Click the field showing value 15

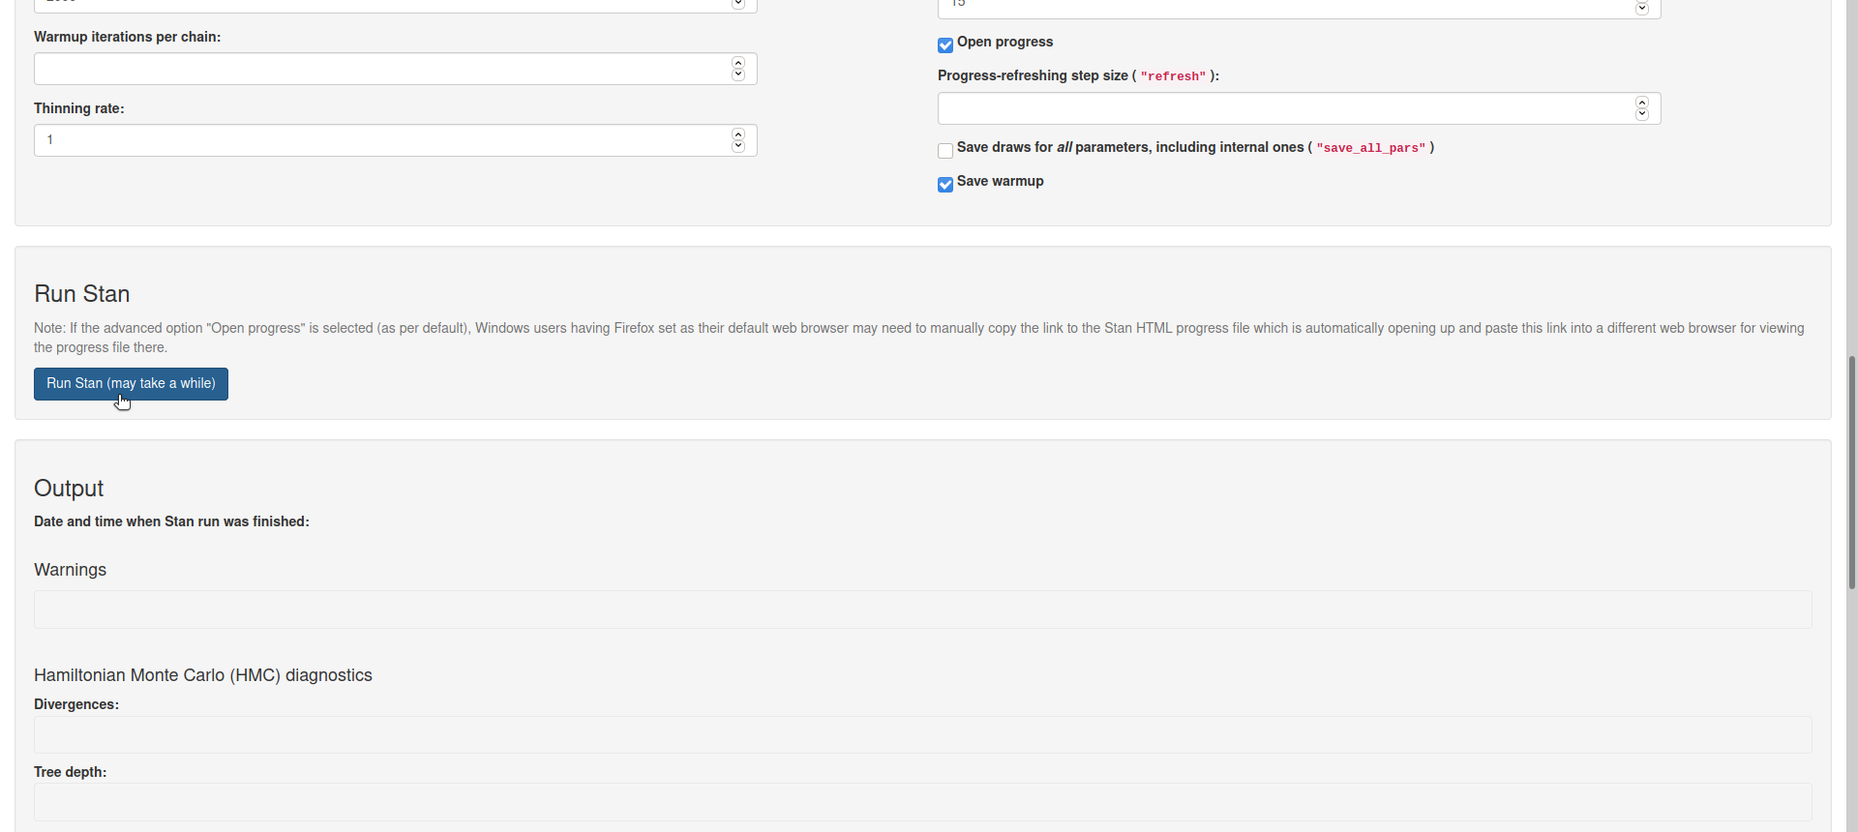pos(1282,8)
